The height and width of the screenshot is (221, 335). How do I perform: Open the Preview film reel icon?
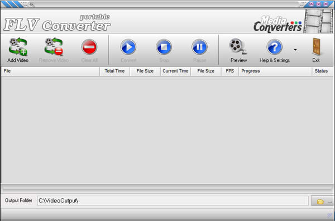(x=238, y=46)
